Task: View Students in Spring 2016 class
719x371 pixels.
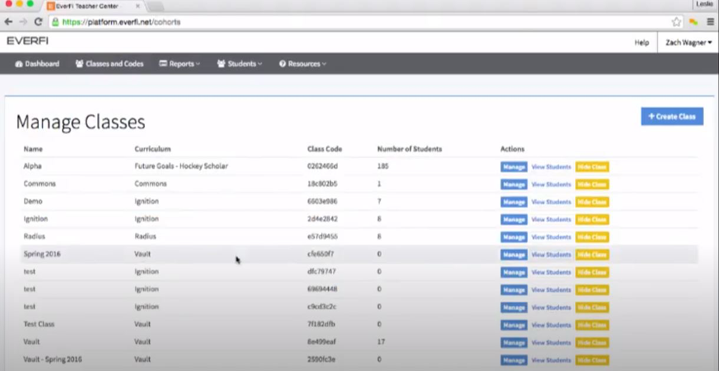Action: [x=551, y=255]
